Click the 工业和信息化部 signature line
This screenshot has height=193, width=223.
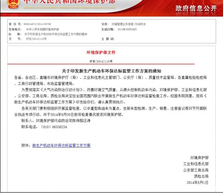tap(196, 164)
